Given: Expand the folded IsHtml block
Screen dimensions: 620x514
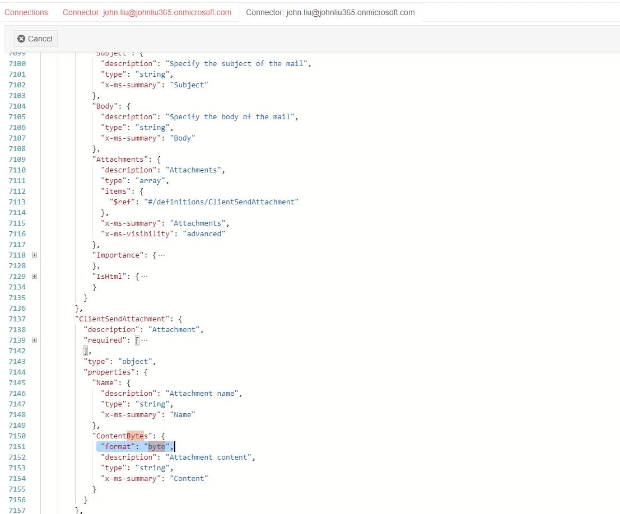Looking at the screenshot, I should [35, 276].
